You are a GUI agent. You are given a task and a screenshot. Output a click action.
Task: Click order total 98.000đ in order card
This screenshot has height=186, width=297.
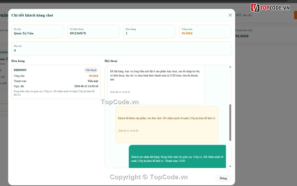click(x=93, y=76)
